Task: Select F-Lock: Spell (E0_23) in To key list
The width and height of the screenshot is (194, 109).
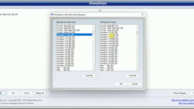Action: point(118,26)
